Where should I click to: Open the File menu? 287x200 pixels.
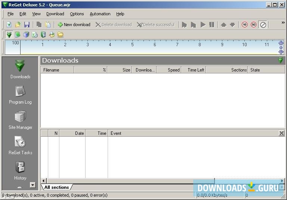[10, 14]
